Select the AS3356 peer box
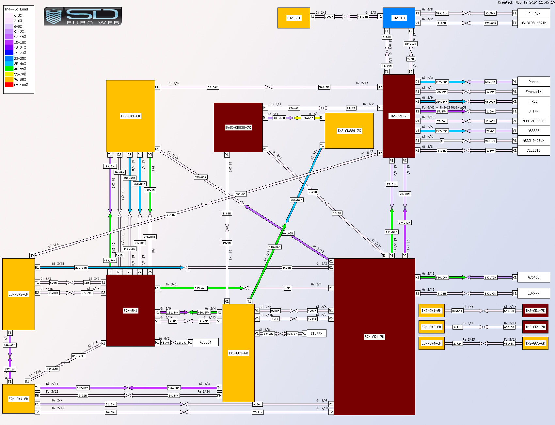 (533, 131)
